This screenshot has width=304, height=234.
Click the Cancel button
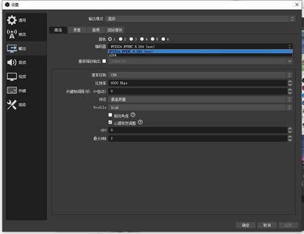(267, 225)
